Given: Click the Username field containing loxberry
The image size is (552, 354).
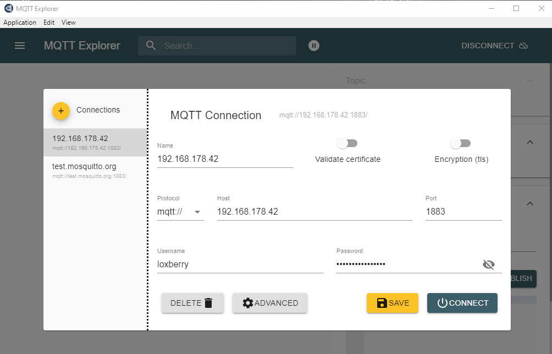Looking at the screenshot, I should (x=240, y=265).
